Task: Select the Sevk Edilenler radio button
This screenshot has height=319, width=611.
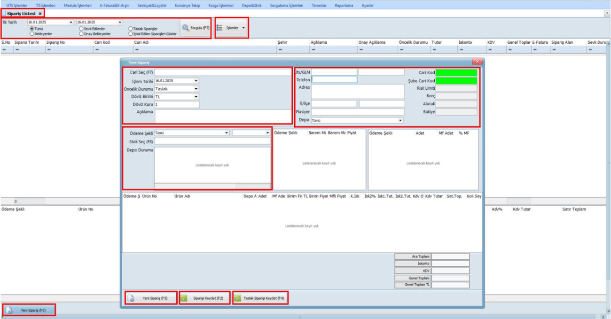Action: (82, 29)
